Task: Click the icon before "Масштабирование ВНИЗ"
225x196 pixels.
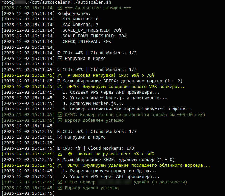Action: (59, 159)
